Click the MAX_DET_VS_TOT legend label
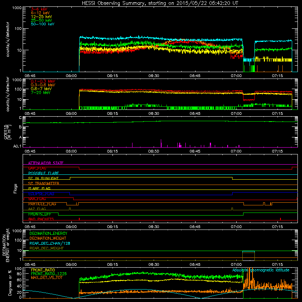This screenshot has height=302, width=302. click(46, 277)
